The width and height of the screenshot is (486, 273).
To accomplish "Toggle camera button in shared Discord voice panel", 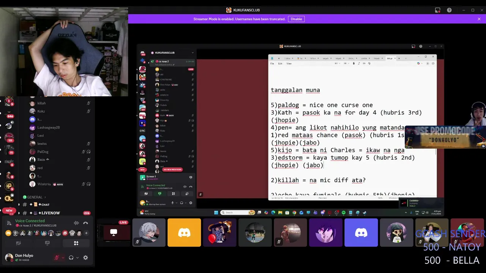I will [146, 194].
